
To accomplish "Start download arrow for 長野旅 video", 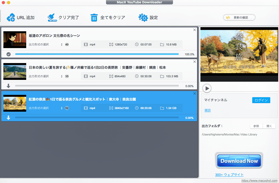I will (8, 86).
